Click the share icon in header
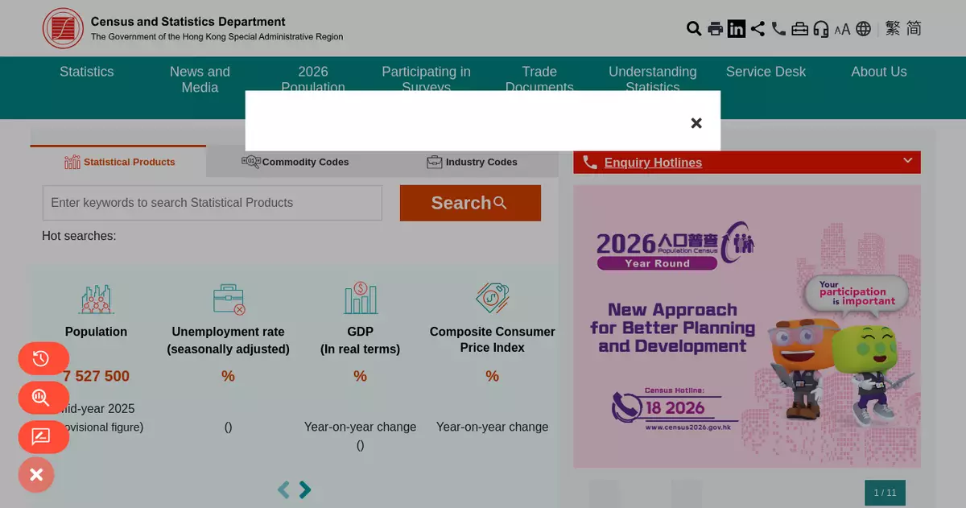This screenshot has height=508, width=966. pos(758,29)
